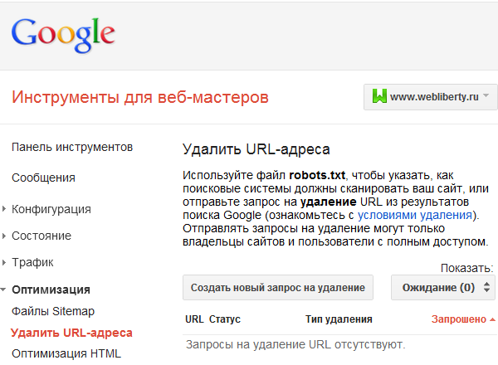Image resolution: width=498 pixels, height=365 pixels.
Task: Open Сообщения in sidebar
Action: tap(43, 178)
